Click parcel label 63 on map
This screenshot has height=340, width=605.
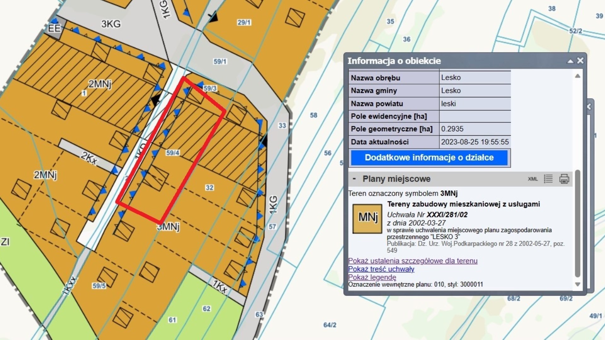(x=259, y=314)
